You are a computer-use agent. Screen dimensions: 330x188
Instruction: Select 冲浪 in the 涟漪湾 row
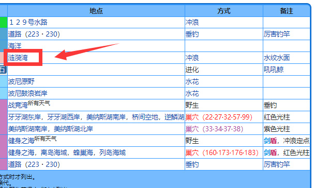click(192, 58)
